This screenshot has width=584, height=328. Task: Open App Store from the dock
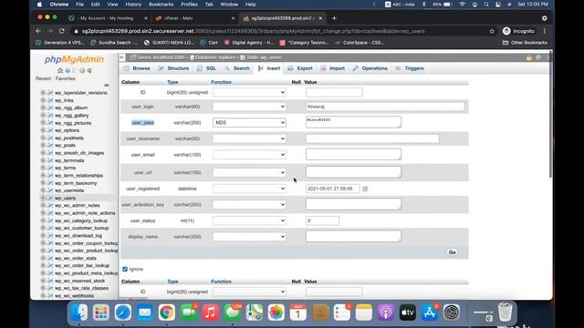[430, 313]
